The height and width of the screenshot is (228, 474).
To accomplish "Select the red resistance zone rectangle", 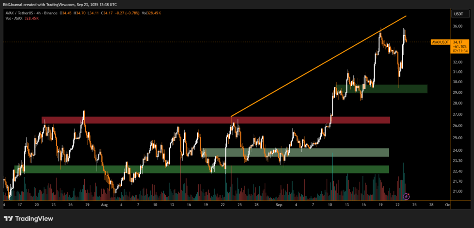I will (x=215, y=120).
